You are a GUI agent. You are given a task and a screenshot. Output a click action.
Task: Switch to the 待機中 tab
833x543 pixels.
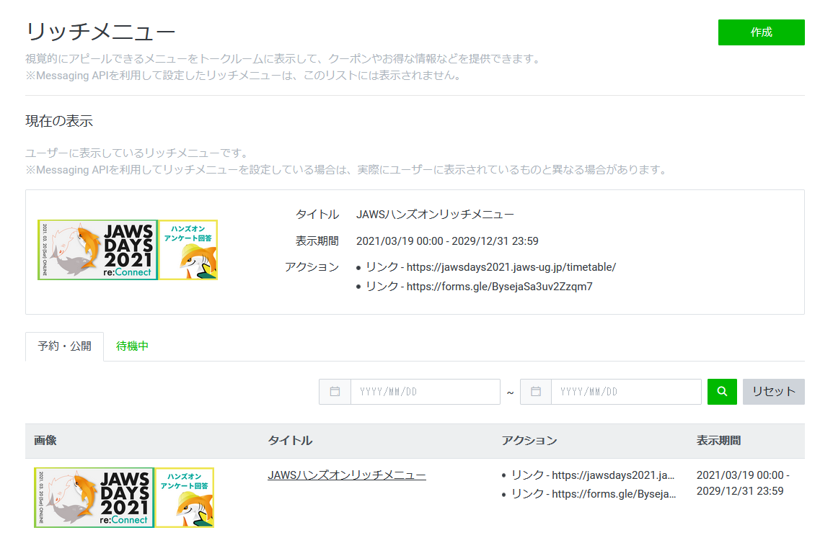click(x=132, y=346)
